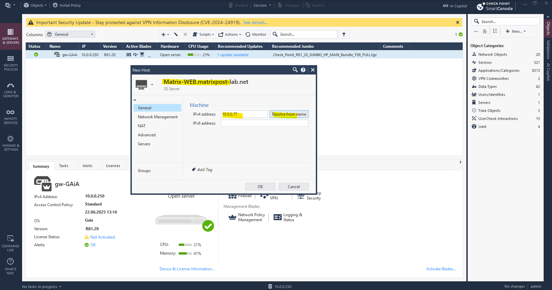Image resolution: width=552 pixels, height=290 pixels.
Task: Open the Validations side tab
Action: (548, 49)
